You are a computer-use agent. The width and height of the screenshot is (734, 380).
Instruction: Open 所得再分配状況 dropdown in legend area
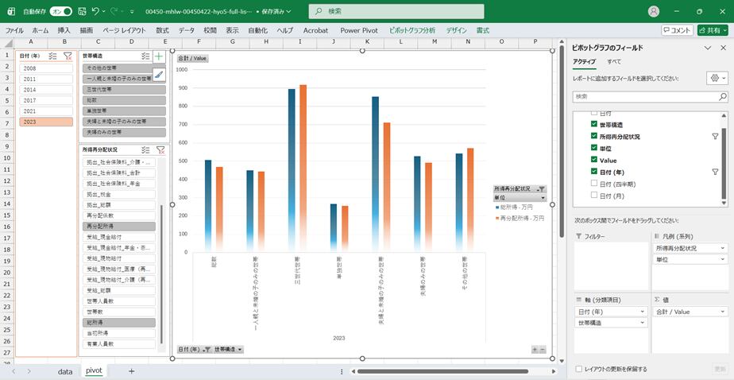click(x=721, y=248)
